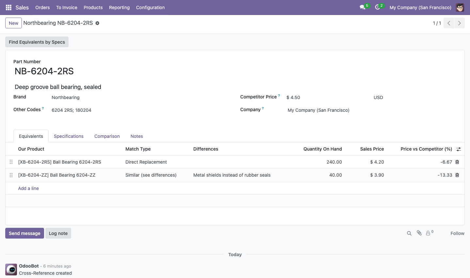Open the activities clock icon
Viewport: 470px width, 278px height.
point(378,7)
